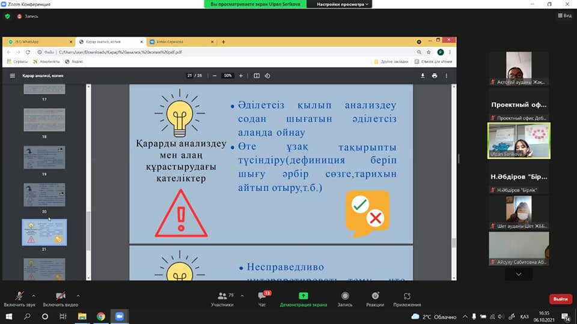Download the PDF file
Image resolution: width=577 pixels, height=324 pixels.
pyautogui.click(x=423, y=76)
